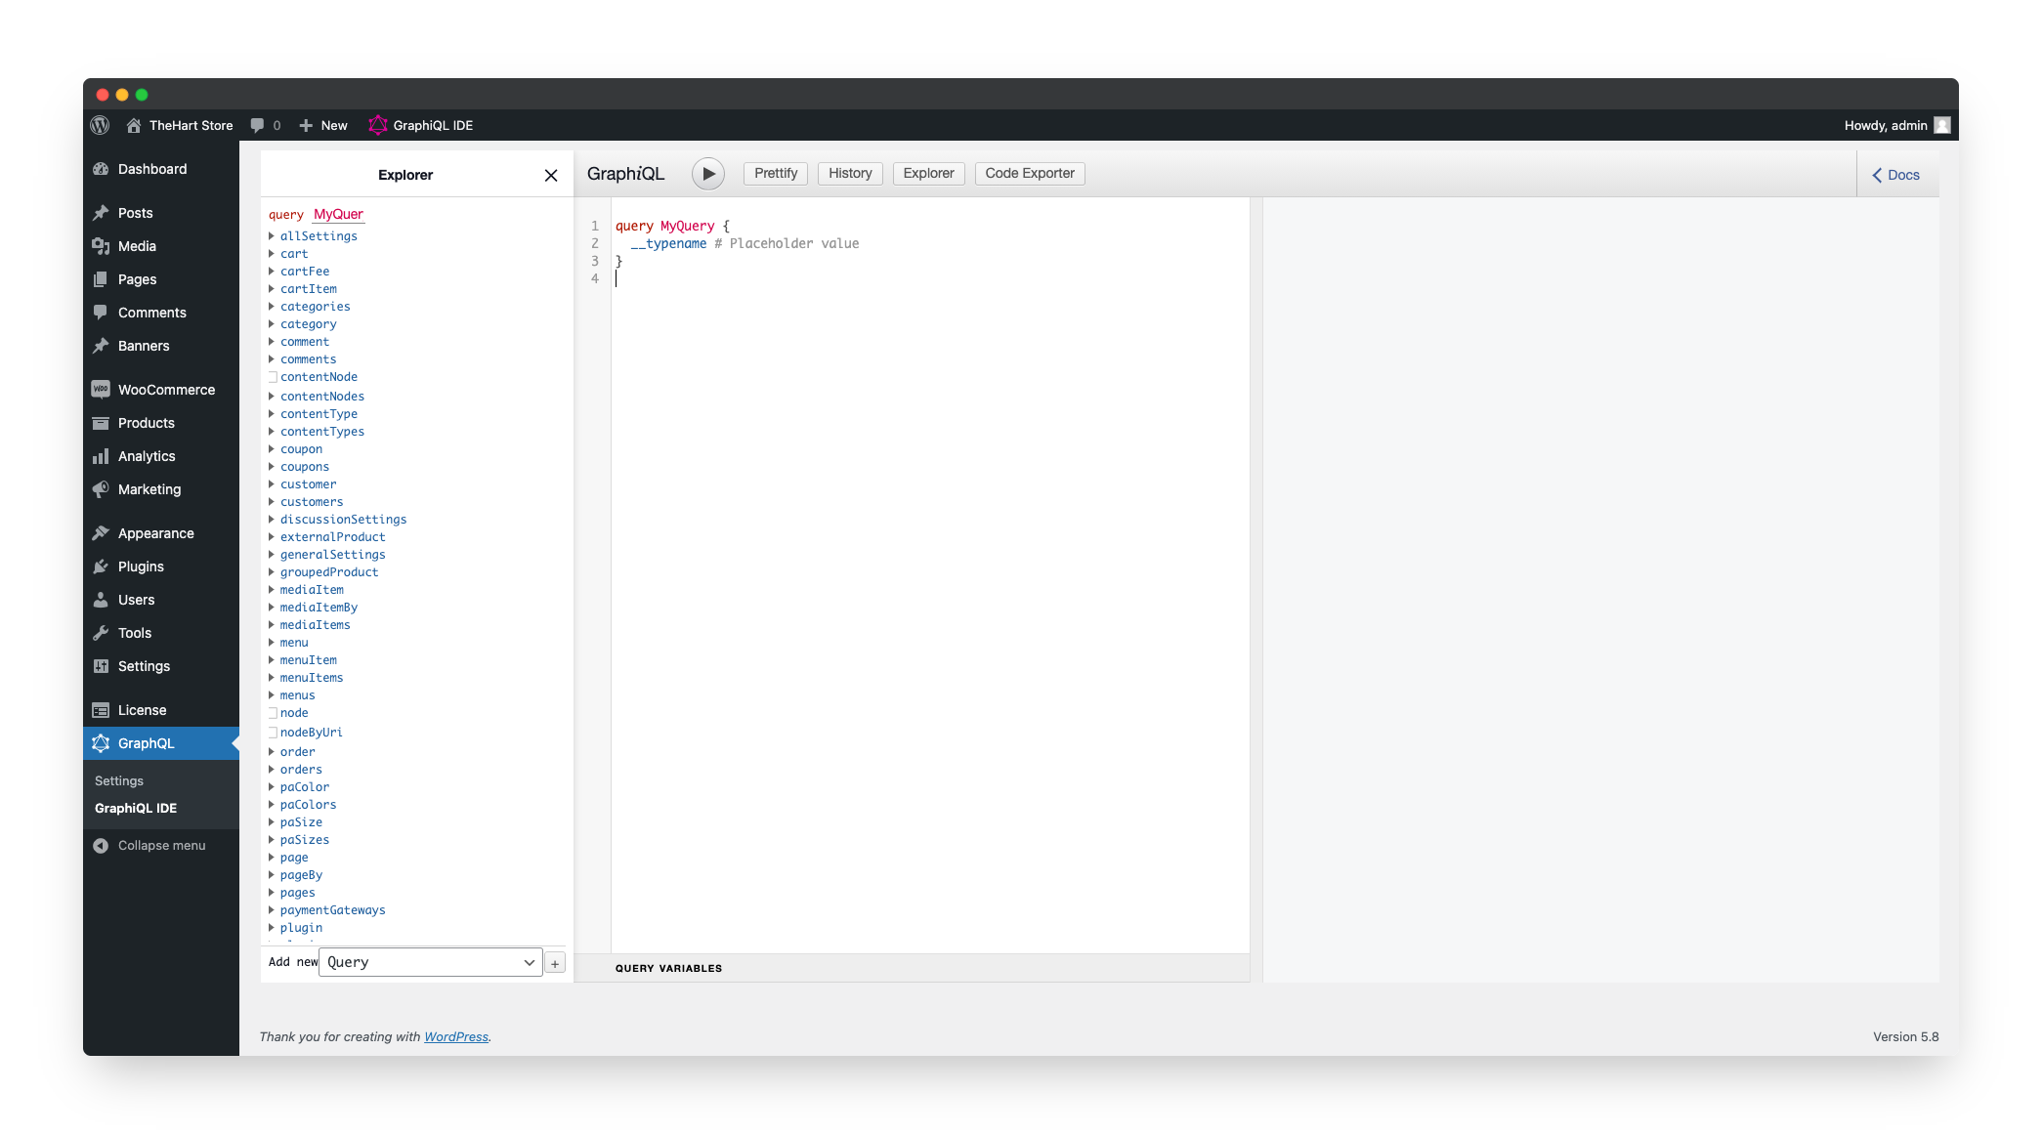This screenshot has height=1134, width=2042.
Task: Click the plus button to add new query
Action: [x=555, y=962]
